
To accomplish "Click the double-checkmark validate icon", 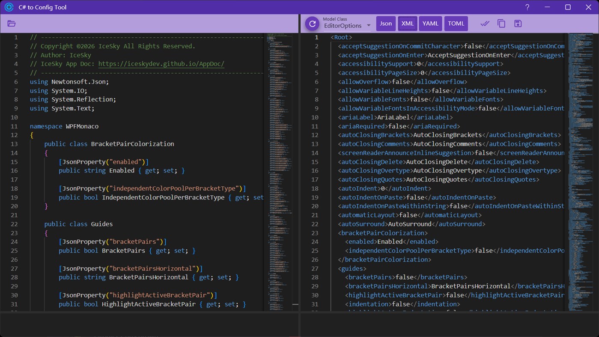I will tap(485, 24).
